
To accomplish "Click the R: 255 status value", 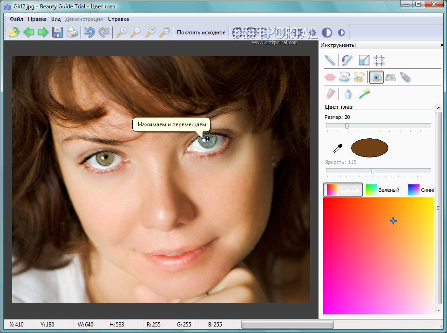I will click(153, 325).
